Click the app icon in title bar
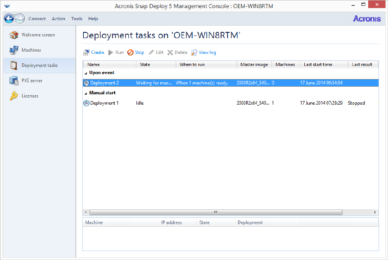The height and width of the screenshot is (260, 388). click(x=7, y=6)
